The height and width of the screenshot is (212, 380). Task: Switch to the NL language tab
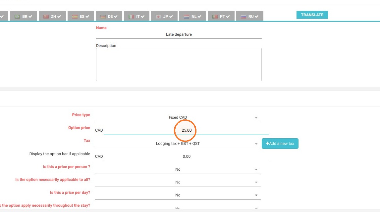[193, 16]
